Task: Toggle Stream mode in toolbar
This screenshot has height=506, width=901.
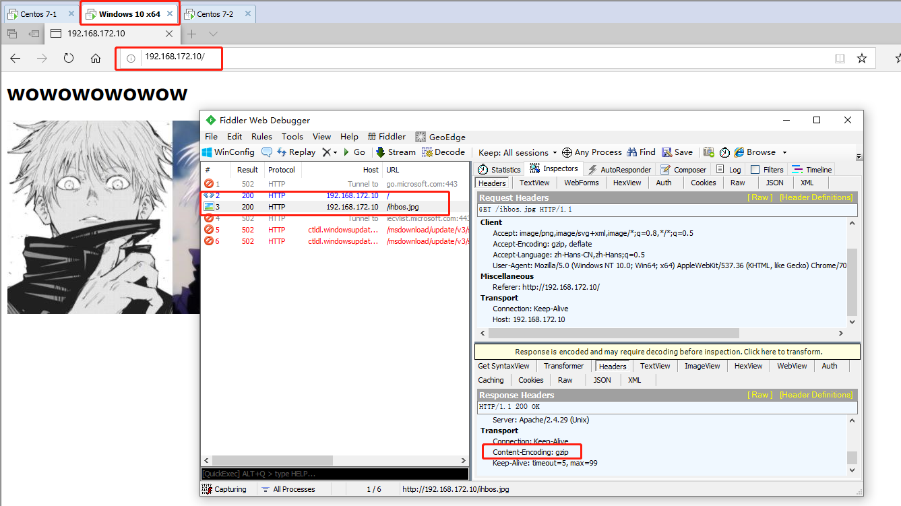Action: pyautogui.click(x=396, y=152)
